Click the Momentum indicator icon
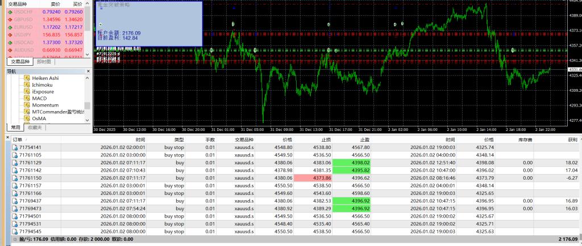This screenshot has width=582, height=246. [x=27, y=105]
